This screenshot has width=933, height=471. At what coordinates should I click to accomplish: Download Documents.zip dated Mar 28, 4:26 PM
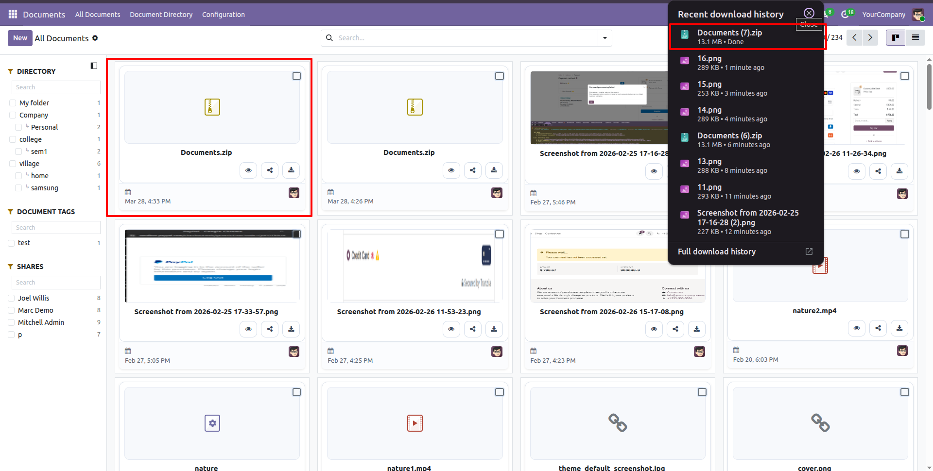coord(494,170)
